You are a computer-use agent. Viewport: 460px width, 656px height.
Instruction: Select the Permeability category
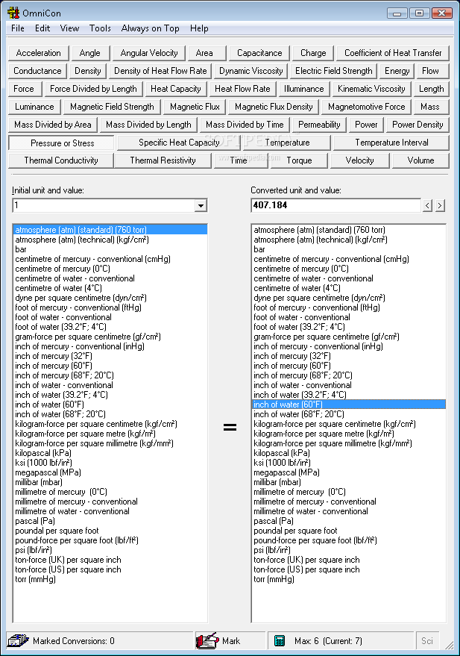319,125
